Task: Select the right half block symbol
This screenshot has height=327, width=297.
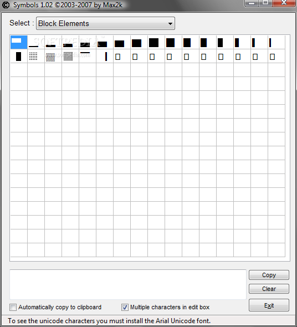Action: [19, 56]
